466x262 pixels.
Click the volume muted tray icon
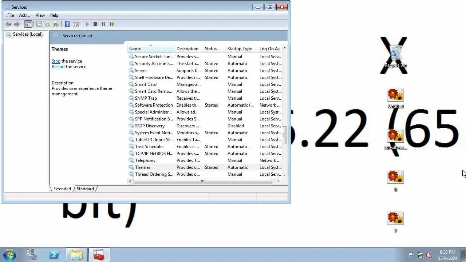[x=430, y=255]
